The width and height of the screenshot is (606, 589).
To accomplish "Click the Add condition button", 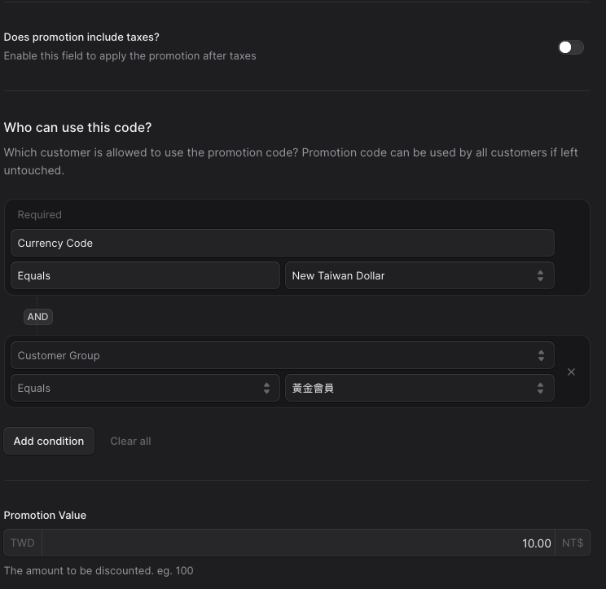I will [49, 441].
